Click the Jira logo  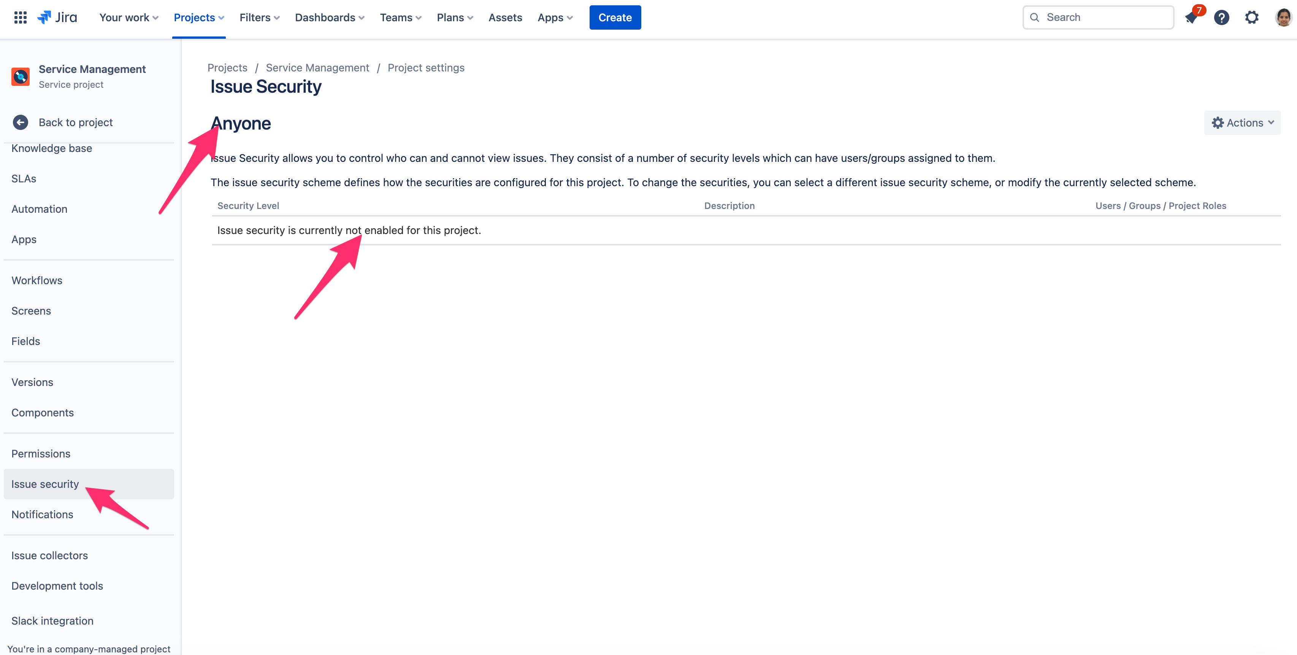[x=57, y=17]
